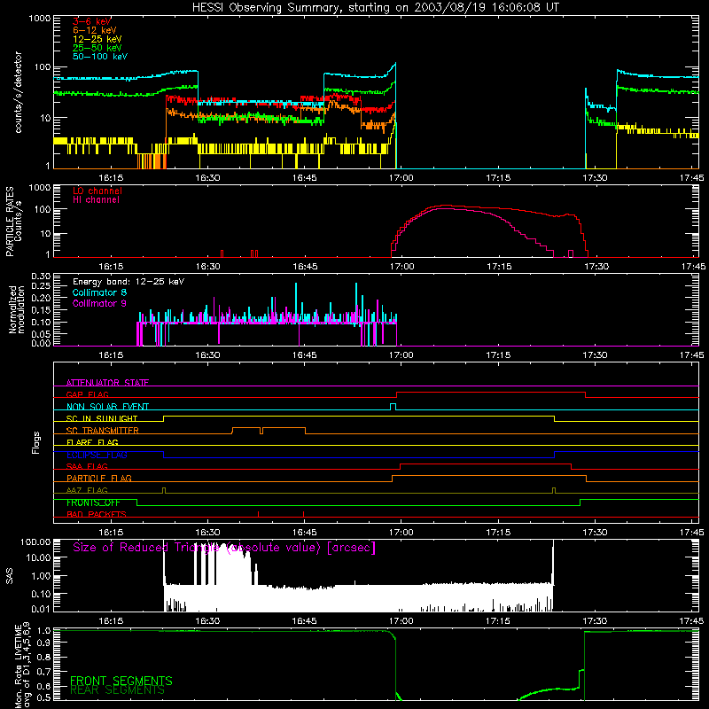Click the 100.00 SAS axis tick value
Image resolution: width=709 pixels, height=709 pixels.
35,542
